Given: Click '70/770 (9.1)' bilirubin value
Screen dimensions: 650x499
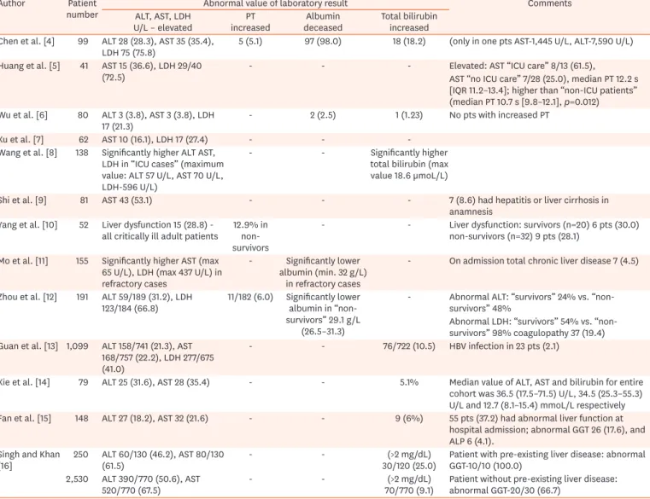Looking at the screenshot, I should pos(409,490).
